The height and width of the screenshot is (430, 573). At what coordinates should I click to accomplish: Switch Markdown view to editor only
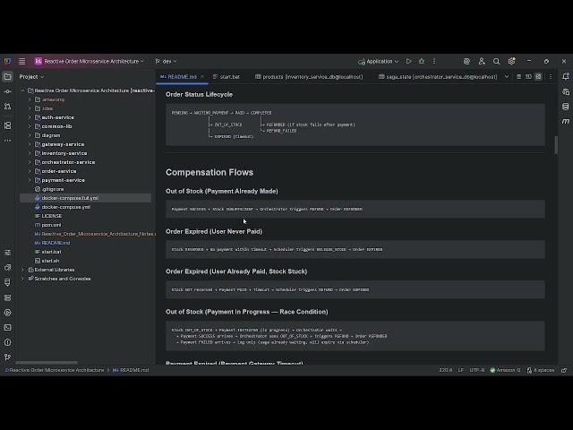[518, 77]
